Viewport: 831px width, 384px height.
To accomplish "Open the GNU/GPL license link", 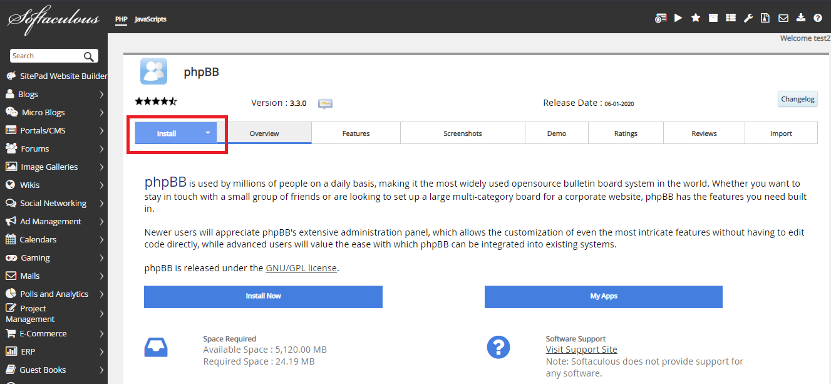I will pos(302,268).
